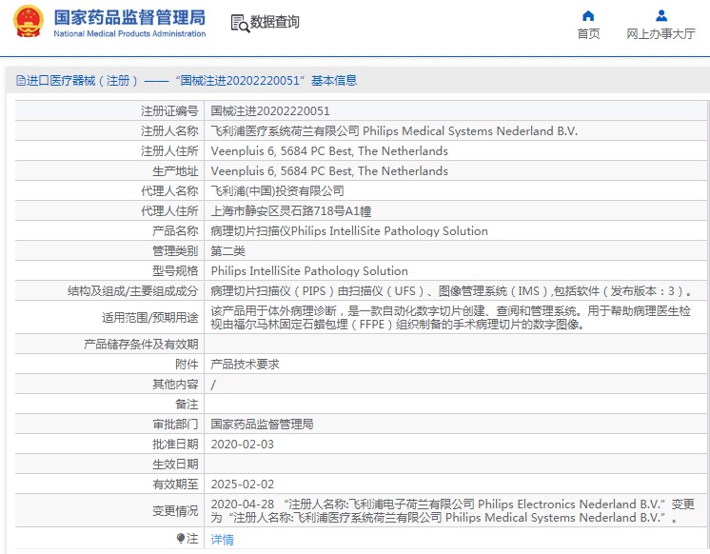Screen dimensions: 710x554
Task: Select registration number 国械注进20202220051 in the table
Action: click(270, 111)
